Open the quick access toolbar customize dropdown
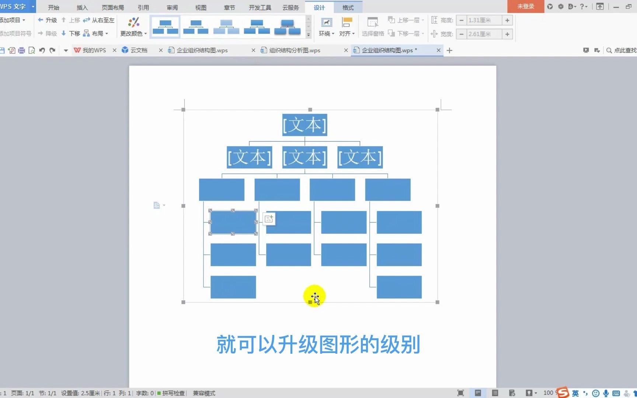Viewport: 637px width, 398px height. pyautogui.click(x=66, y=50)
